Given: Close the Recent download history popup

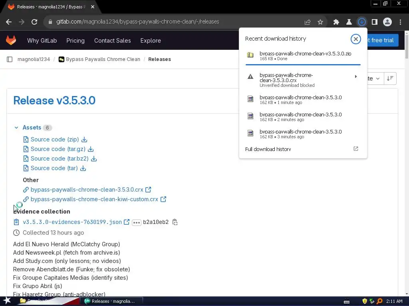Looking at the screenshot, I should click(355, 39).
